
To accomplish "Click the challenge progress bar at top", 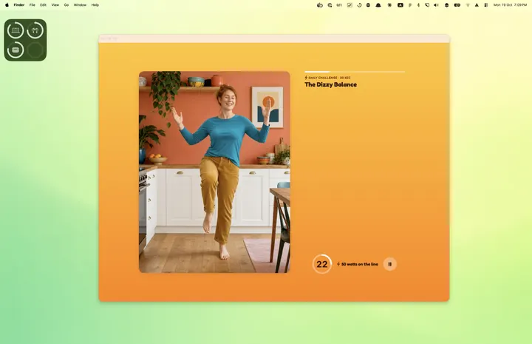I will (x=355, y=72).
